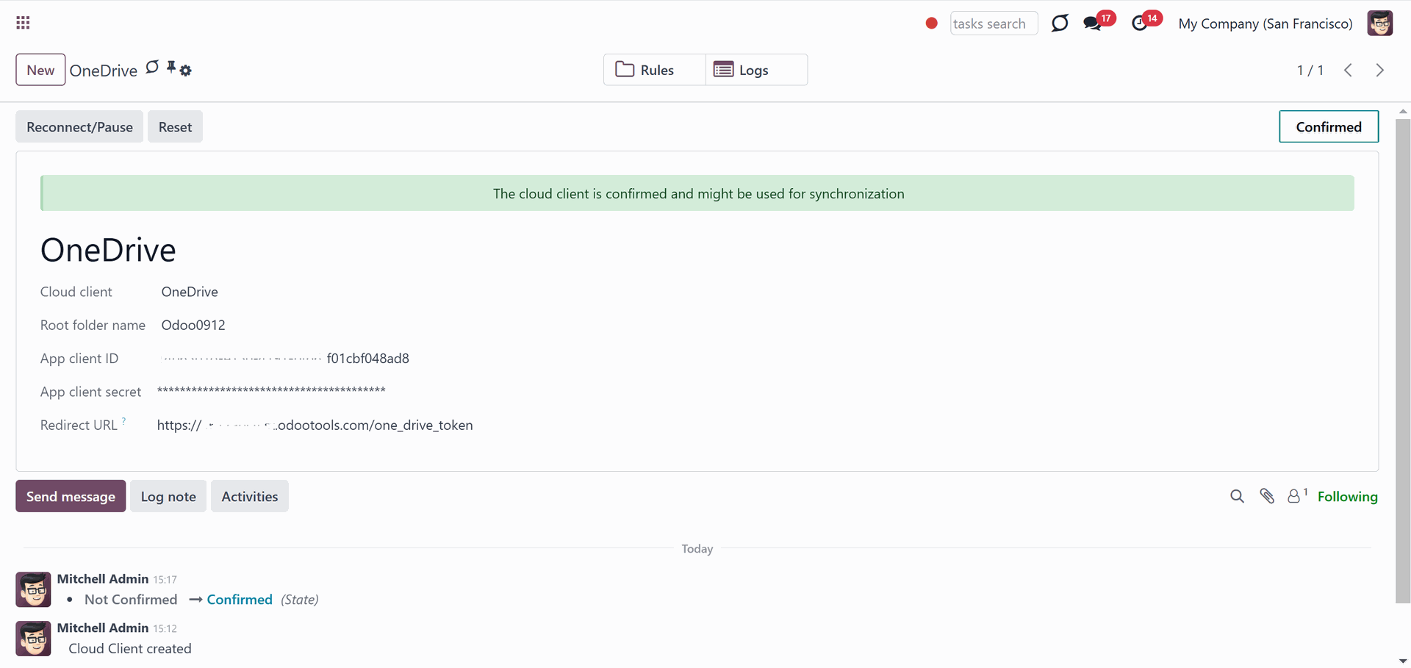Open the My Company (San Francisco) switcher
Screen dimensions: 1411x668
1265,24
